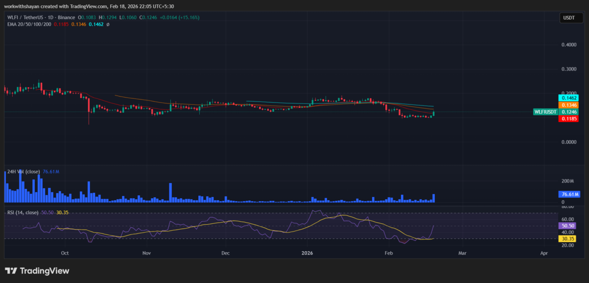Select the 2026 label on the time axis
The image size is (589, 283).
[x=307, y=253]
